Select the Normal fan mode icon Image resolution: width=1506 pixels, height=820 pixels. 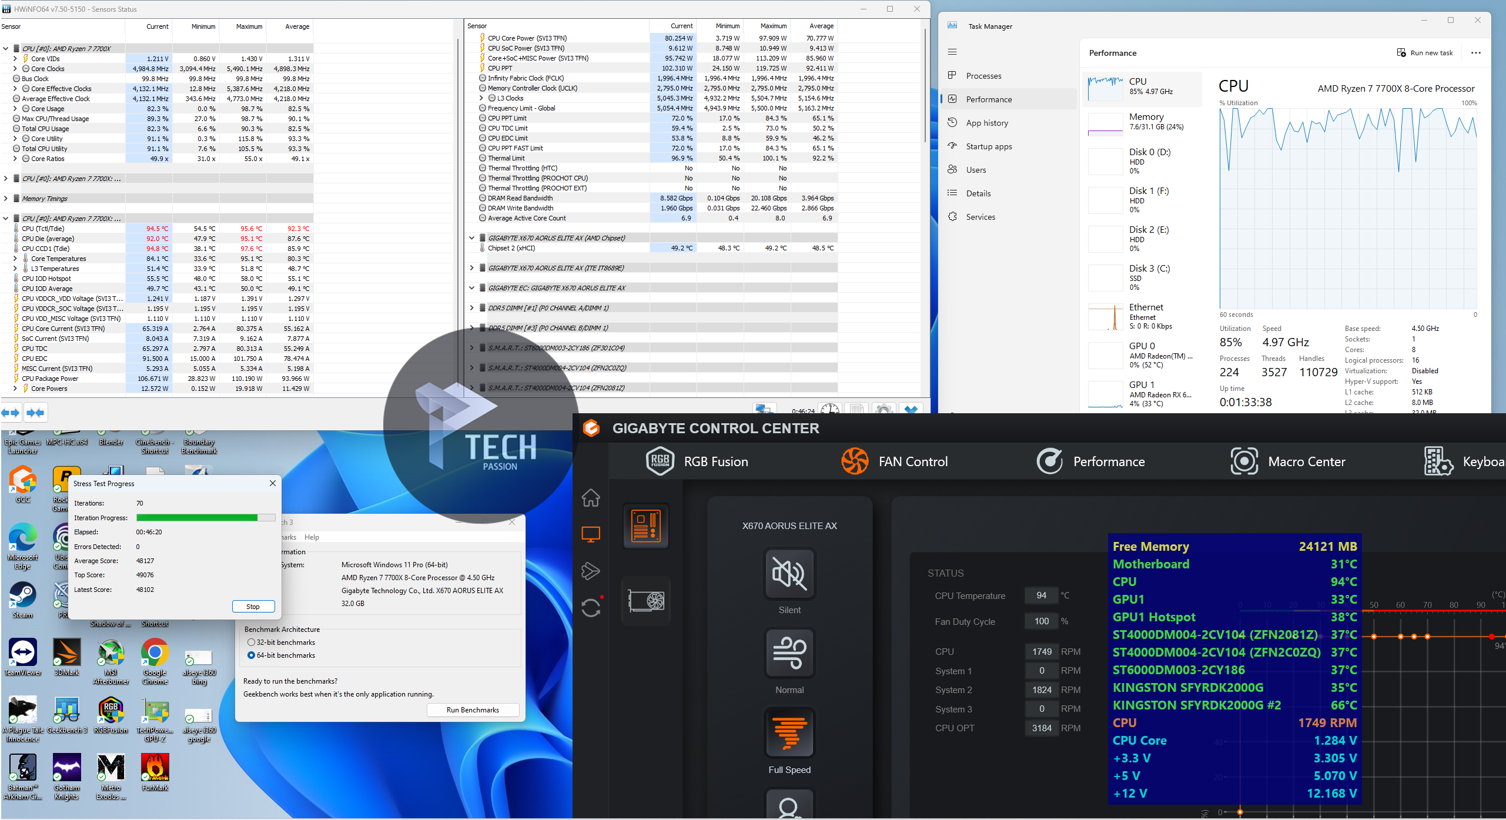(x=789, y=653)
